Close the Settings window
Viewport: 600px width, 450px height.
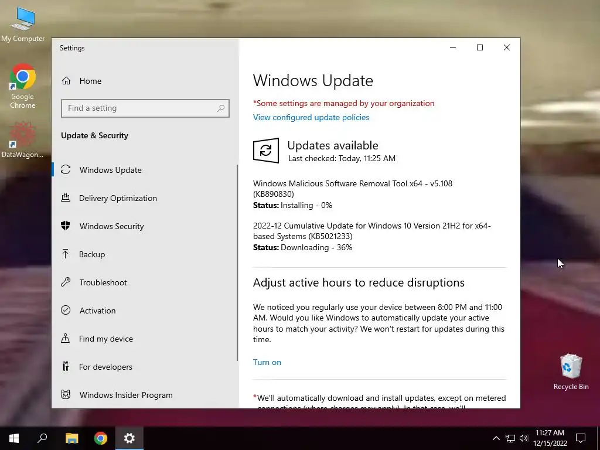point(507,47)
